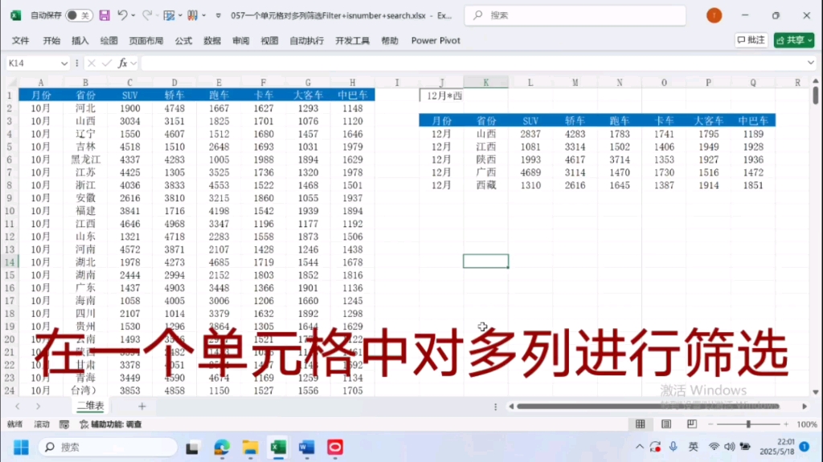Save the workbook using the Save icon
The width and height of the screenshot is (823, 462).
104,14
